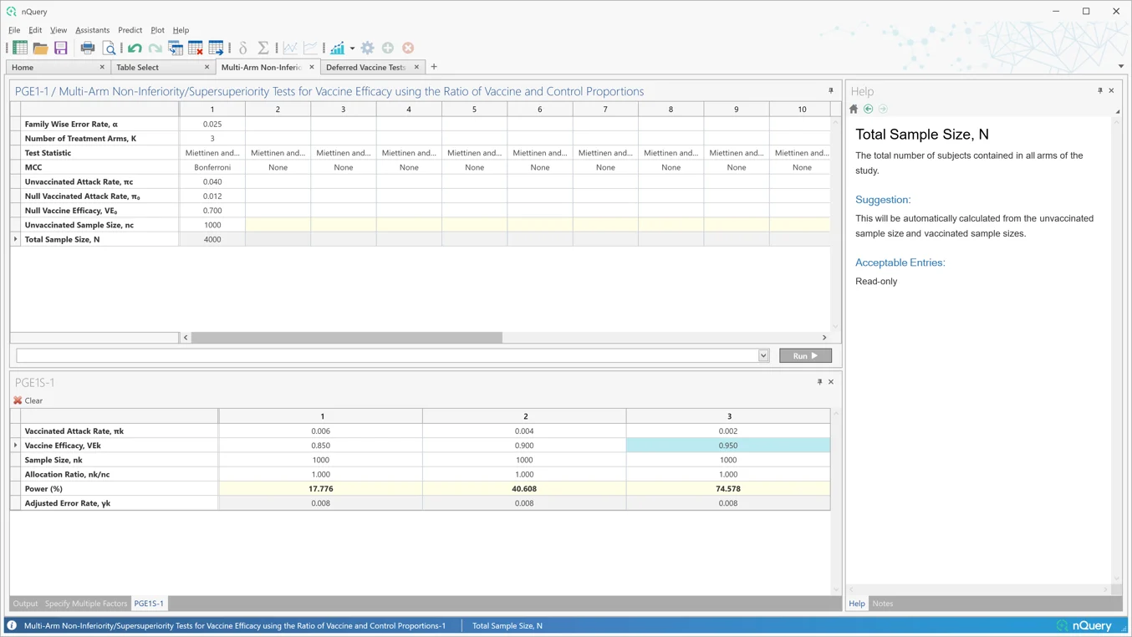Click the Clear button in PGE1S-1

28,400
